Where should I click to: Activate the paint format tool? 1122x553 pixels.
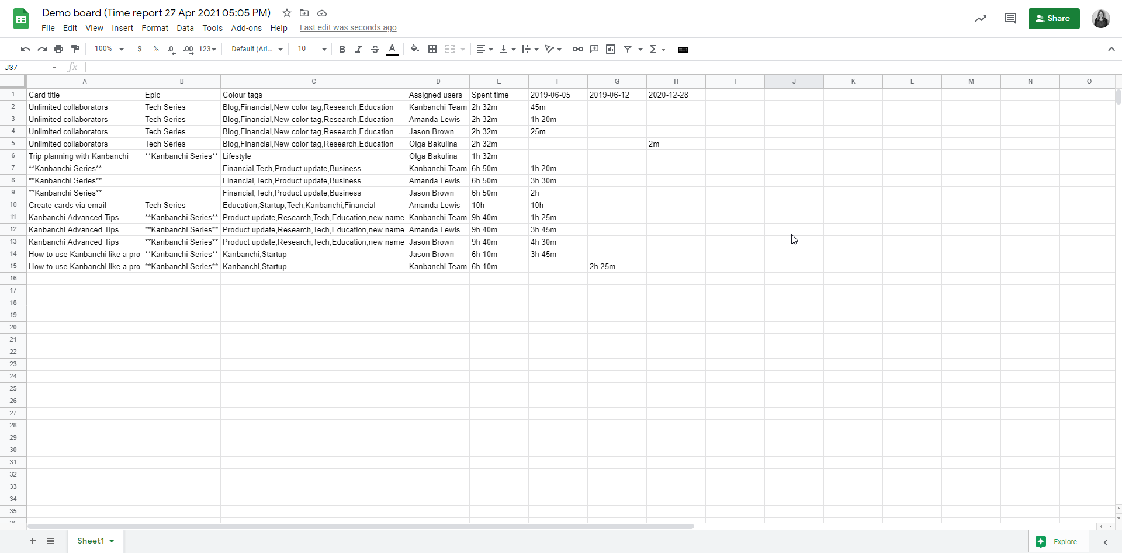coord(75,49)
